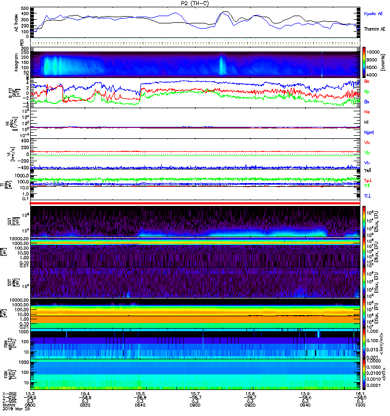Pick the Keogram counts color bar
The height and width of the screenshot is (416, 390).
click(x=364, y=62)
